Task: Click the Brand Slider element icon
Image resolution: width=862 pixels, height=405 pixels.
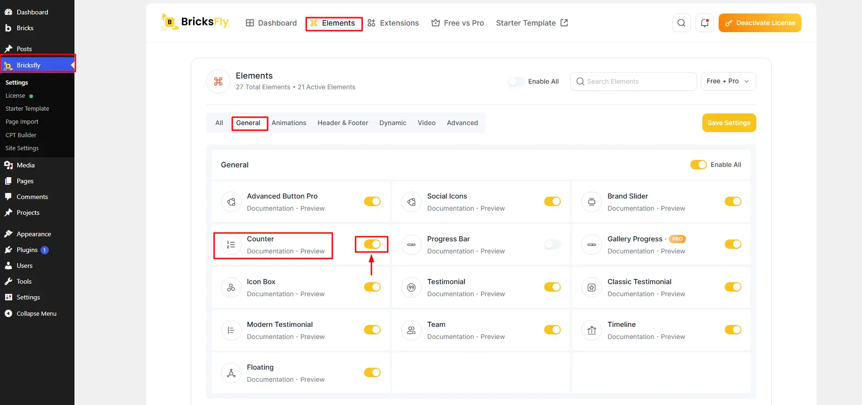Action: [592, 202]
